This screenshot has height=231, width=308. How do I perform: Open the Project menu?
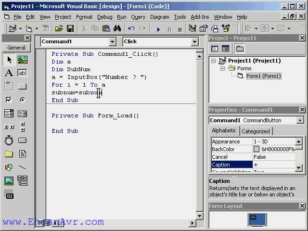pos(63,17)
